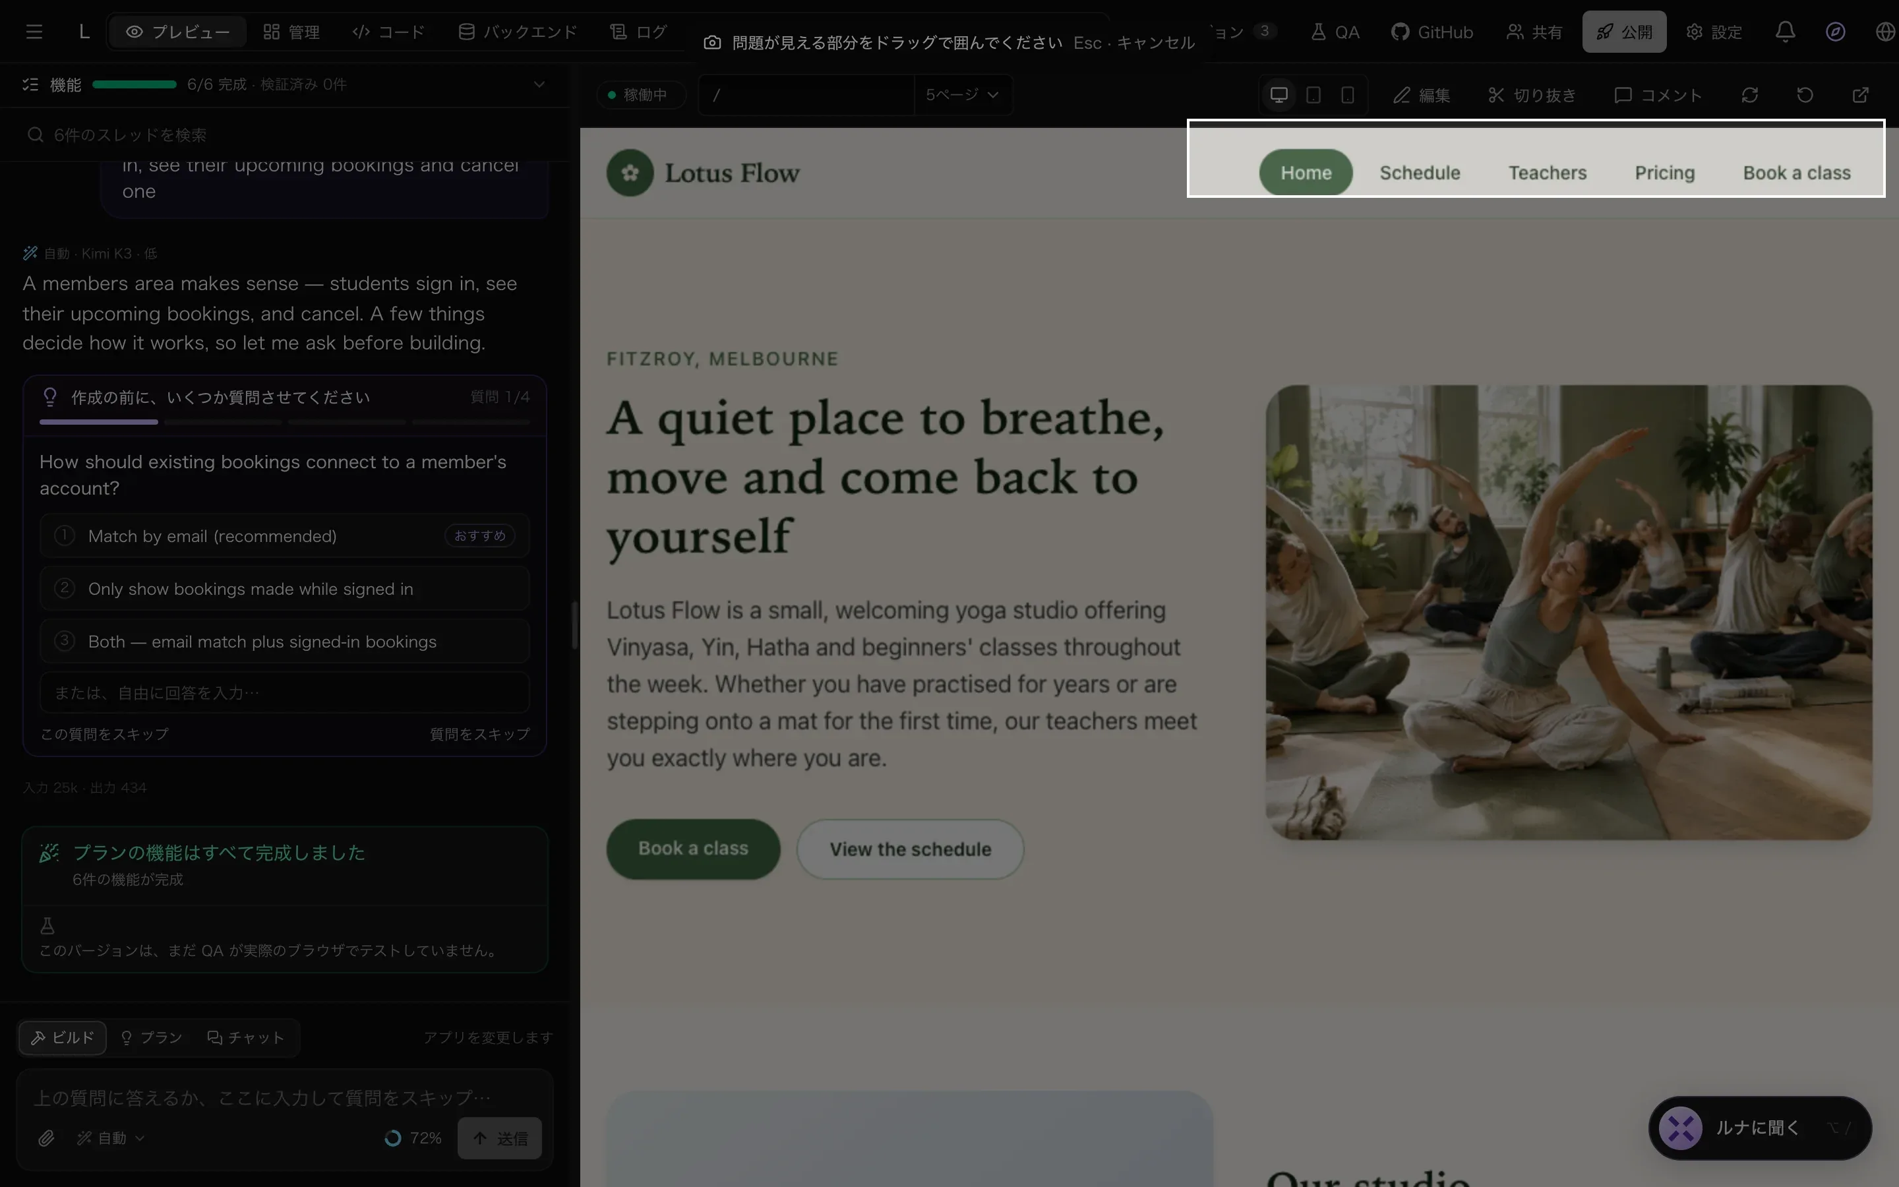Open the 自動 model dropdown
This screenshot has width=1899, height=1187.
pyautogui.click(x=111, y=1138)
